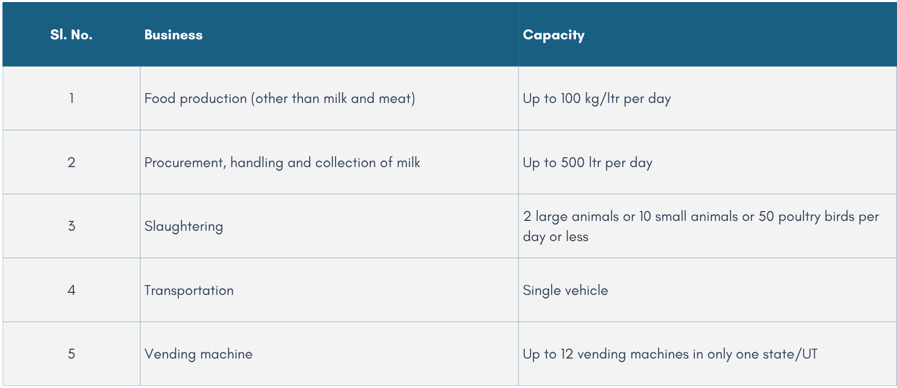The image size is (897, 388).
Task: Click the Vending machine business cell
Action: click(x=198, y=354)
